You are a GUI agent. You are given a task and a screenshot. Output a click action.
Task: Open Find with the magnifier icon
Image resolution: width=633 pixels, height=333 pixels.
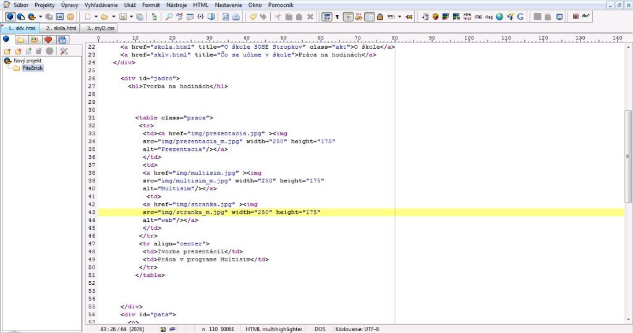pos(169,17)
